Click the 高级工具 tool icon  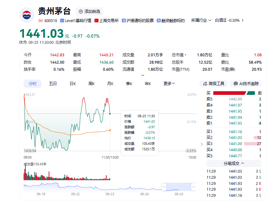pyautogui.click(x=205, y=84)
